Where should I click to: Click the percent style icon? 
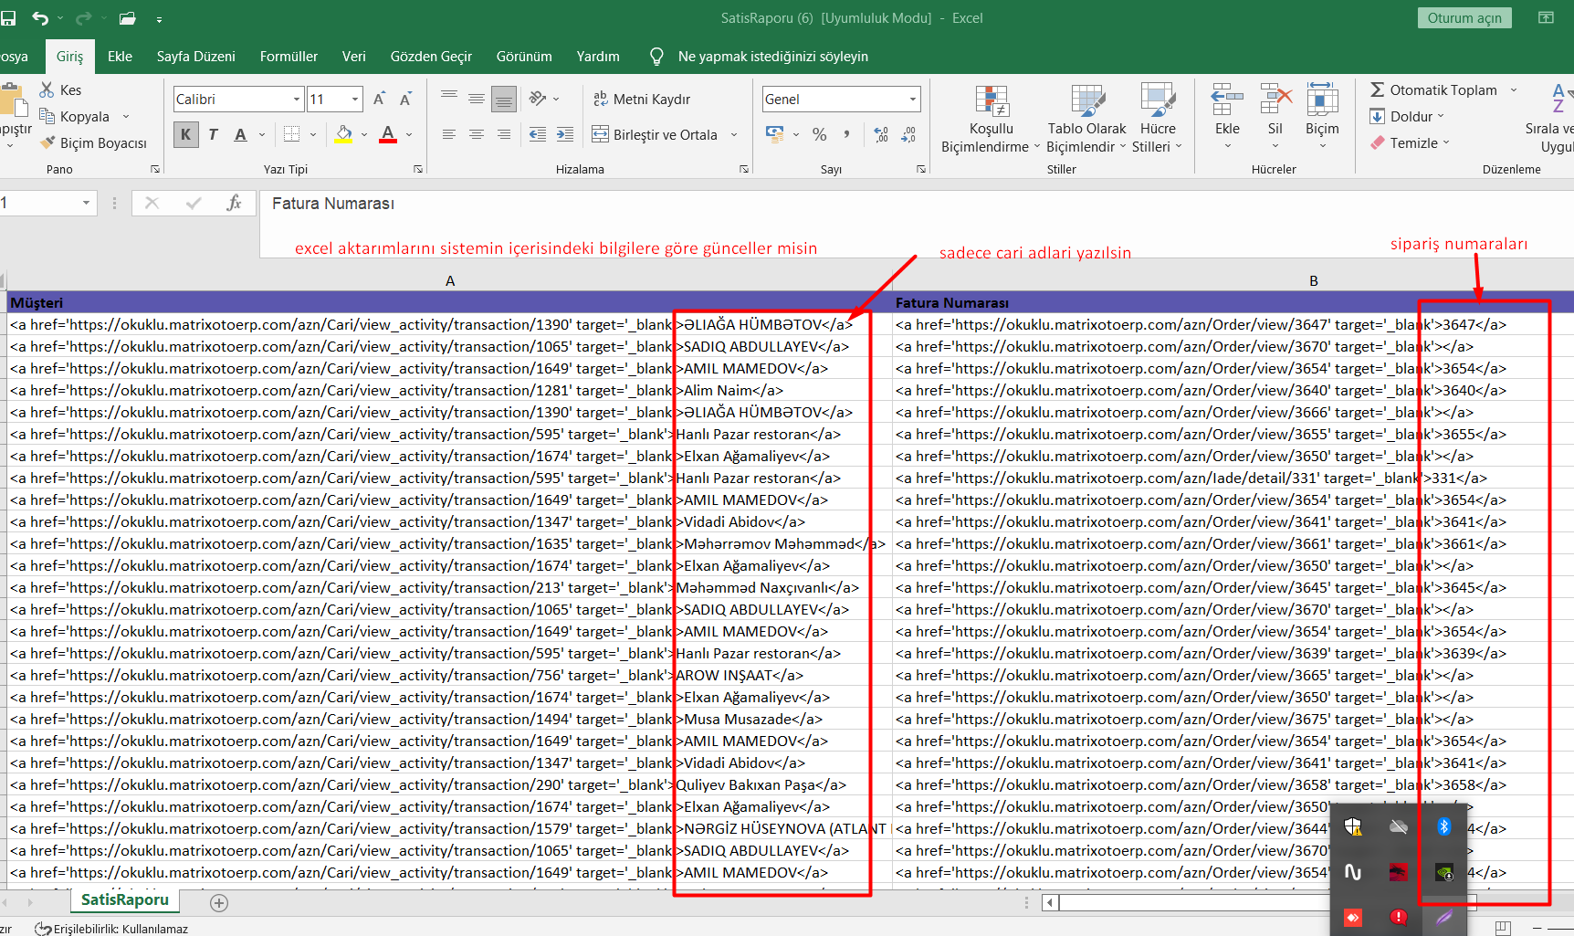click(x=819, y=135)
